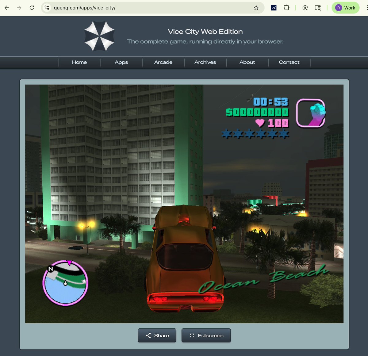Click the umbrella site logo

coord(99,36)
